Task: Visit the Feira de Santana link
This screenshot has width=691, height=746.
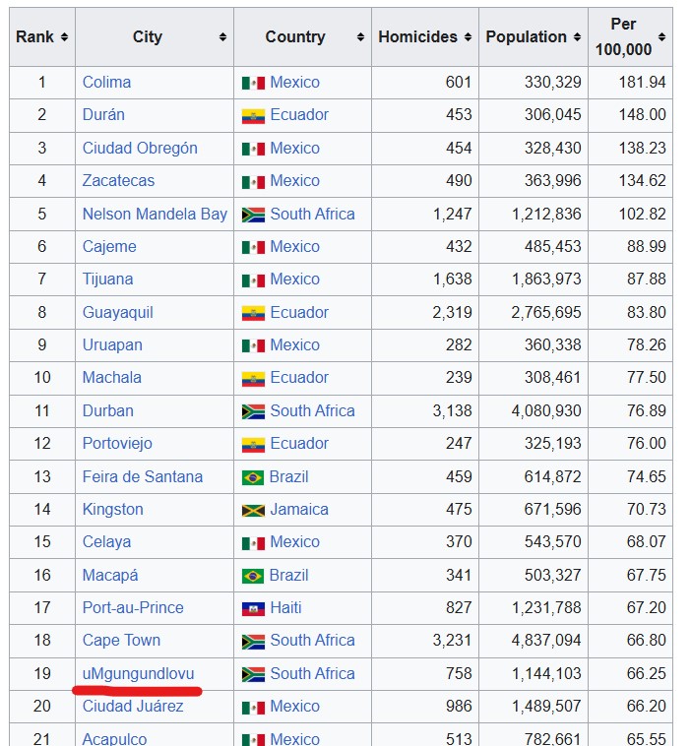Action: tap(143, 476)
